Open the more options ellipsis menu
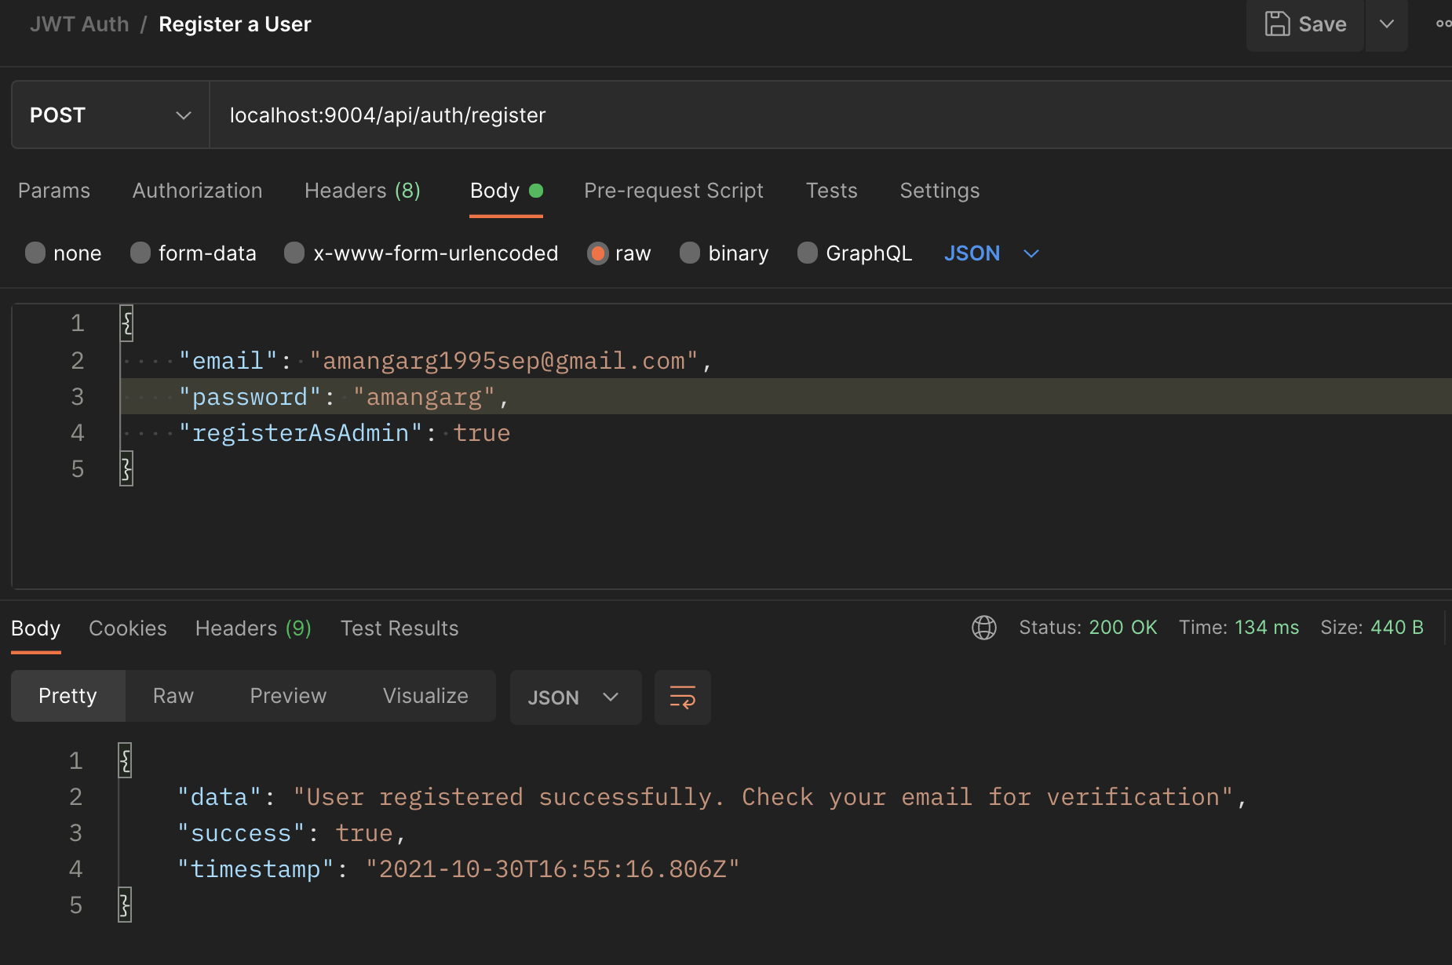 (x=1443, y=24)
